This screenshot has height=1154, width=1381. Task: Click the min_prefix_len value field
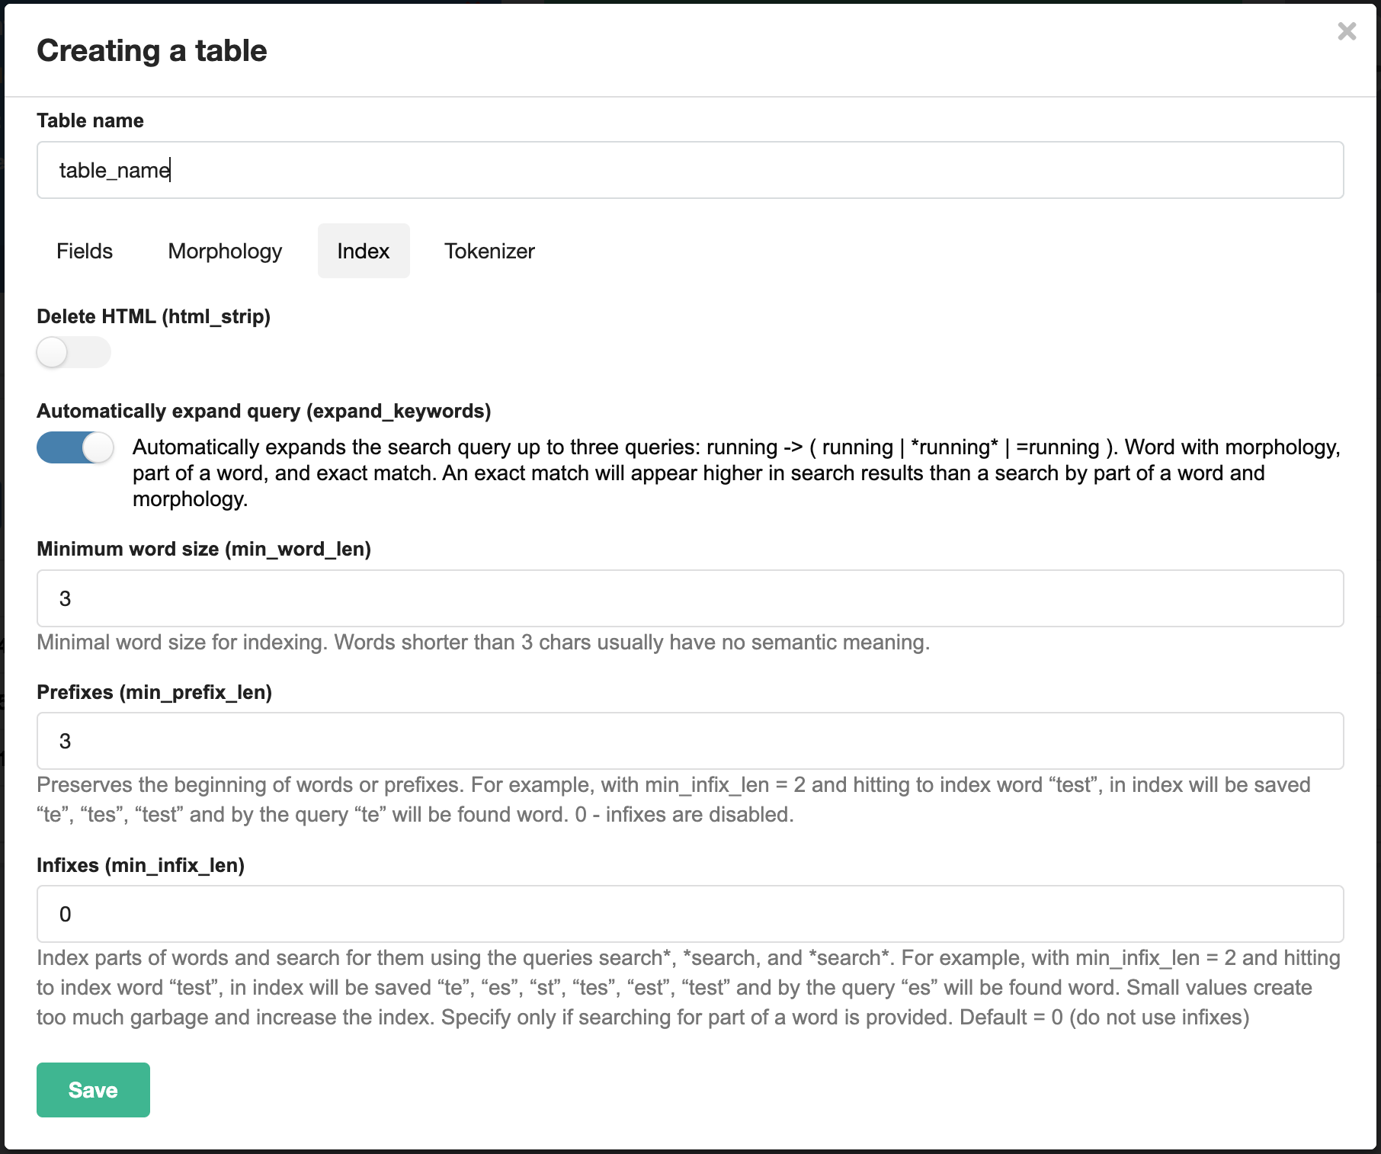coord(690,741)
